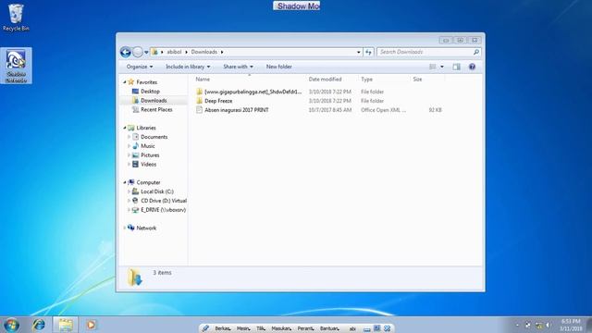Launch Internet Explorer from taskbar

point(39,325)
